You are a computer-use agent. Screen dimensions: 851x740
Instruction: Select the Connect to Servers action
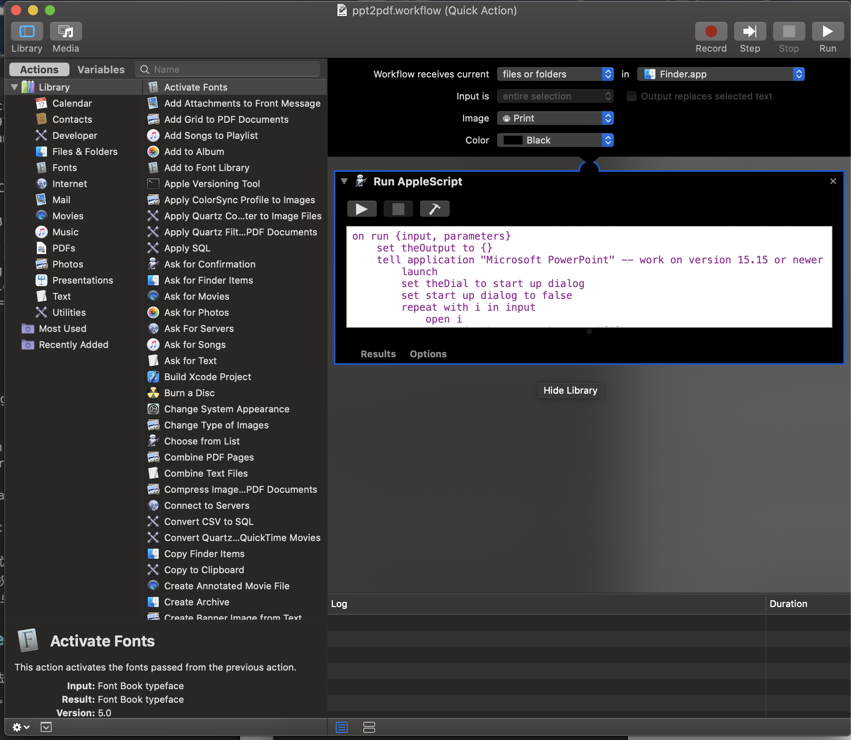235,505
